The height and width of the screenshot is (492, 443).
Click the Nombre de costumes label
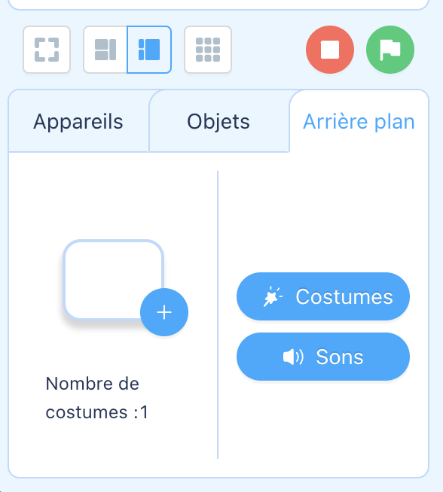[x=96, y=397]
